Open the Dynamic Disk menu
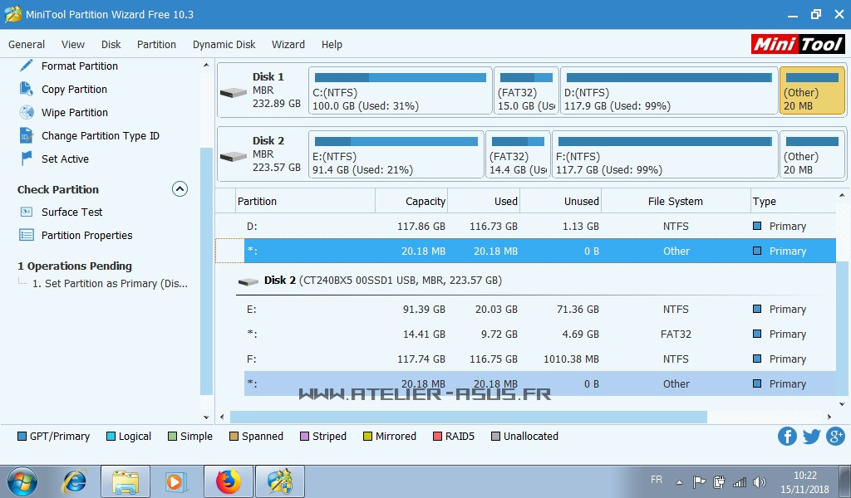851x498 pixels. pos(224,45)
